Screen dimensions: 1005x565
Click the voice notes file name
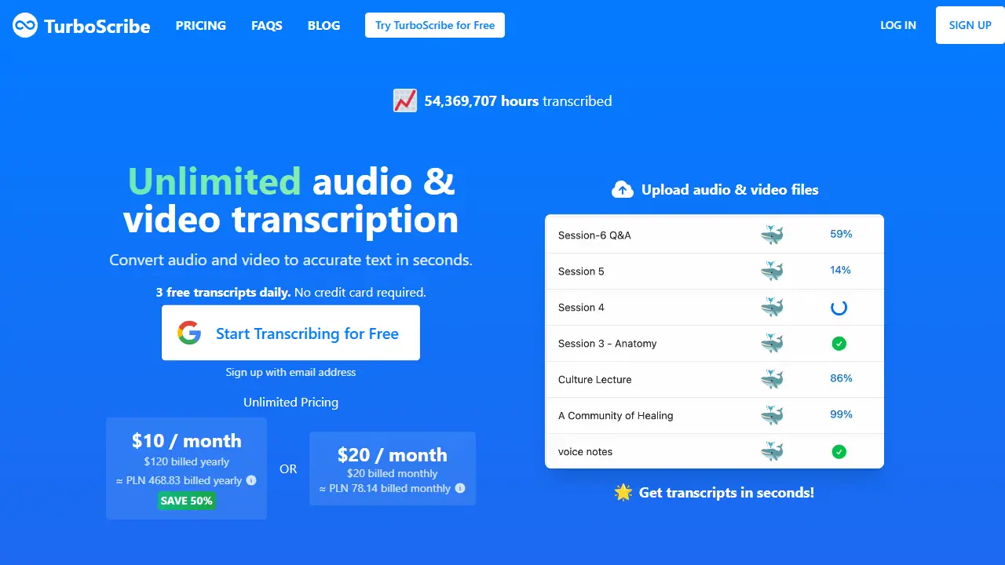click(585, 452)
